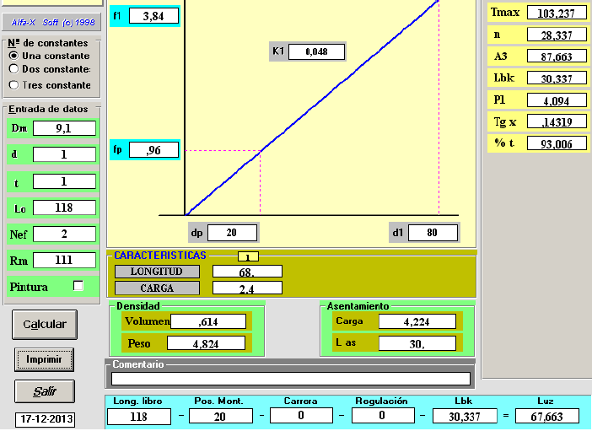Select the Tres constantes radio option
The height and width of the screenshot is (431, 592).
[13, 84]
